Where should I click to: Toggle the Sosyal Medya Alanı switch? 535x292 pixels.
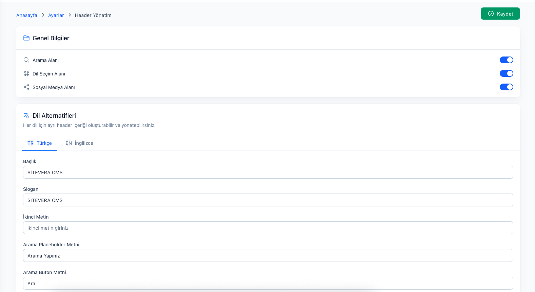[506, 87]
